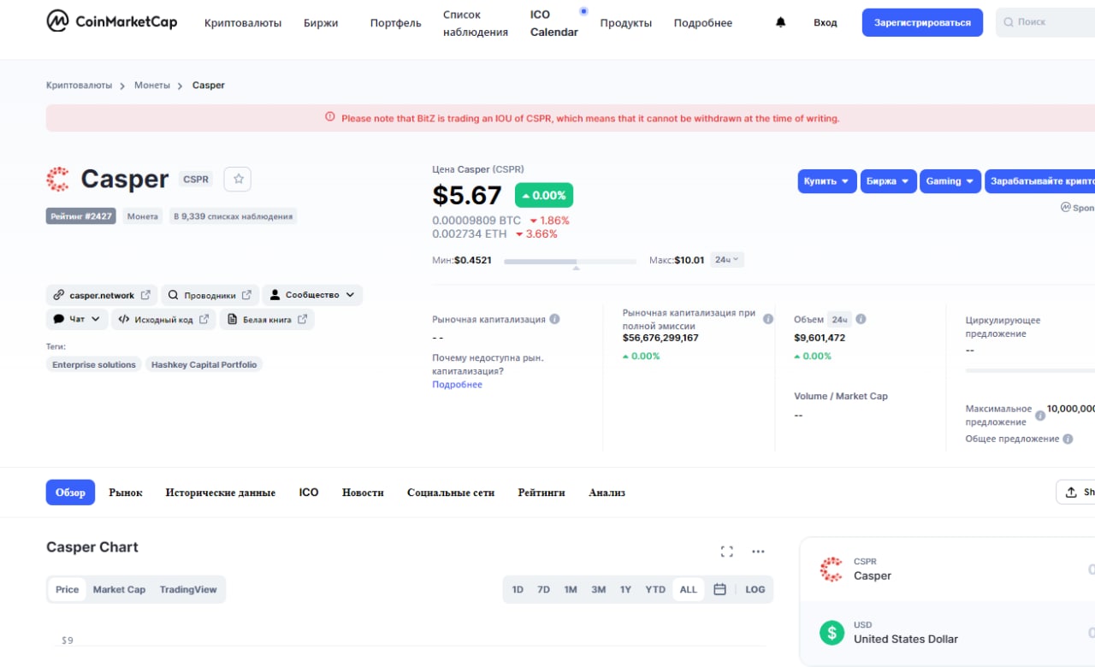Open the 24ч price range dropdown
The width and height of the screenshot is (1095, 667).
[x=727, y=259]
